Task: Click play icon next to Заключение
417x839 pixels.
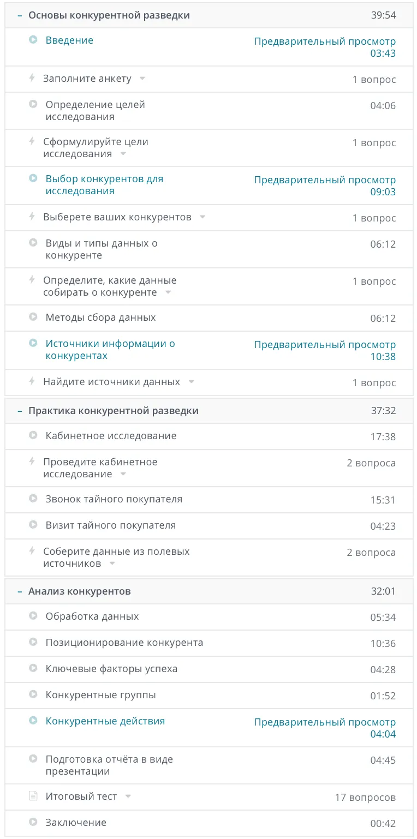Action: (x=33, y=822)
